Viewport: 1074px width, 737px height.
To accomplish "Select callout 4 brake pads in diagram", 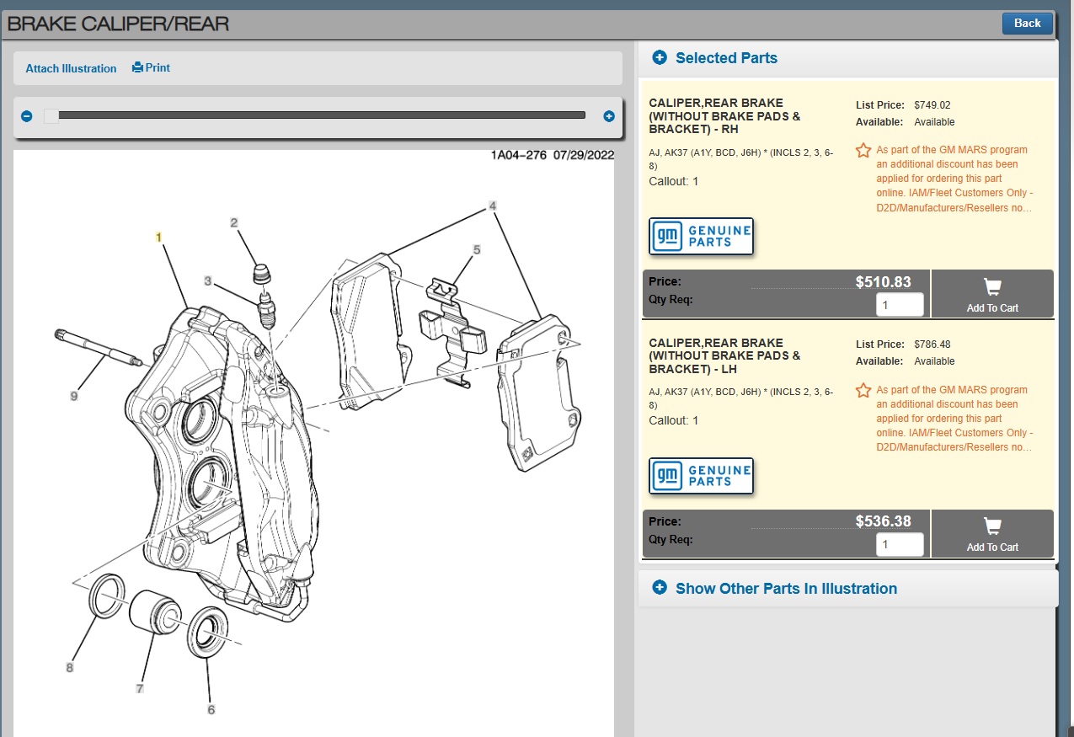I will pos(493,205).
